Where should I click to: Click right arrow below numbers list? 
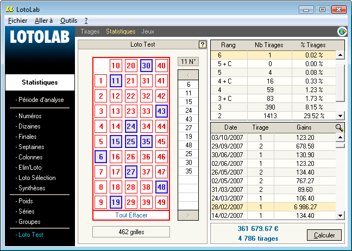click(188, 215)
